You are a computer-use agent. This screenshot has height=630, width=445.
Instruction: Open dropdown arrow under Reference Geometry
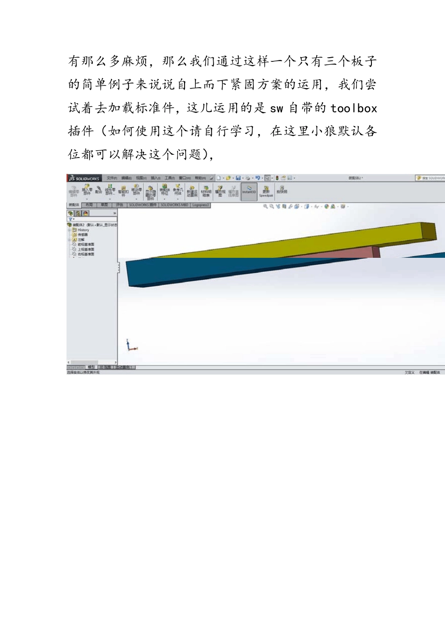(x=178, y=199)
